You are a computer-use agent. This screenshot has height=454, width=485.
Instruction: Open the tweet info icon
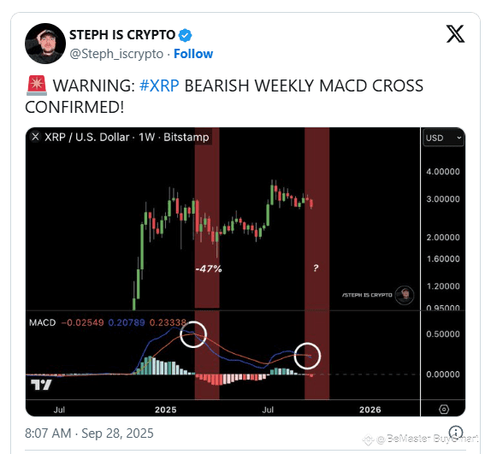[456, 433]
